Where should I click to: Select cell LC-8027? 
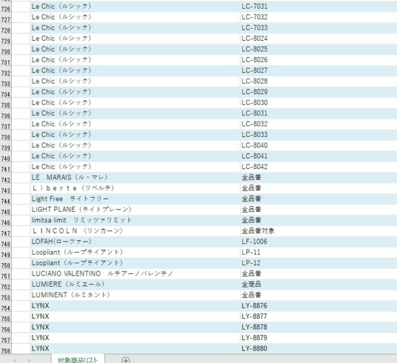pyautogui.click(x=318, y=70)
